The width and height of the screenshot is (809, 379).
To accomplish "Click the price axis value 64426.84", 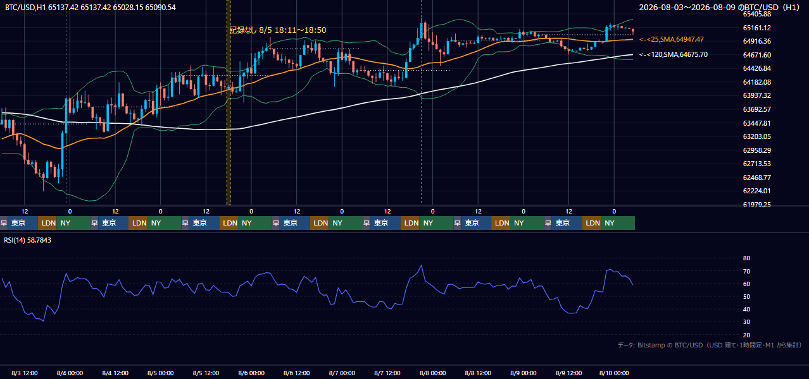I will (756, 68).
